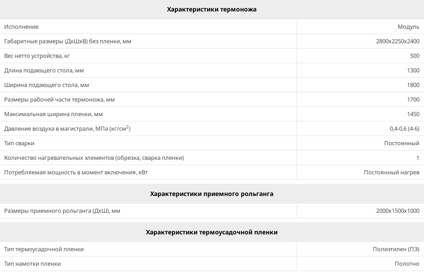This screenshot has width=424, height=275.
Task: Click the 'Характеристики приемного рольганга' section header
Action: click(212, 194)
